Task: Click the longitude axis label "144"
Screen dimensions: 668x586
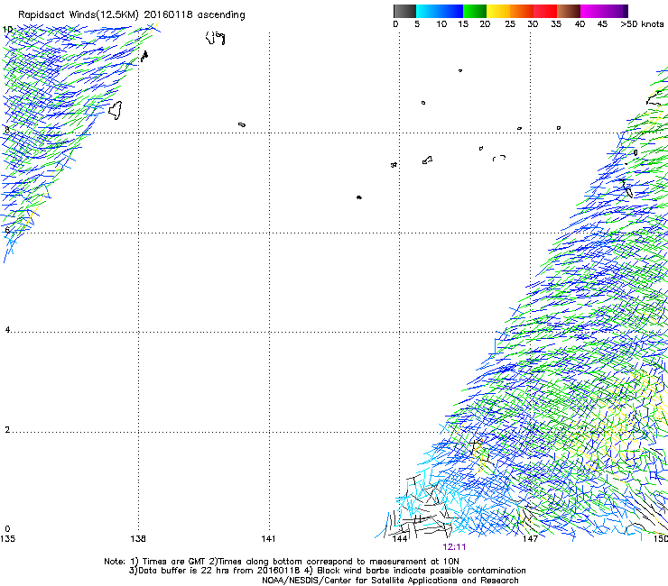Action: [x=400, y=539]
